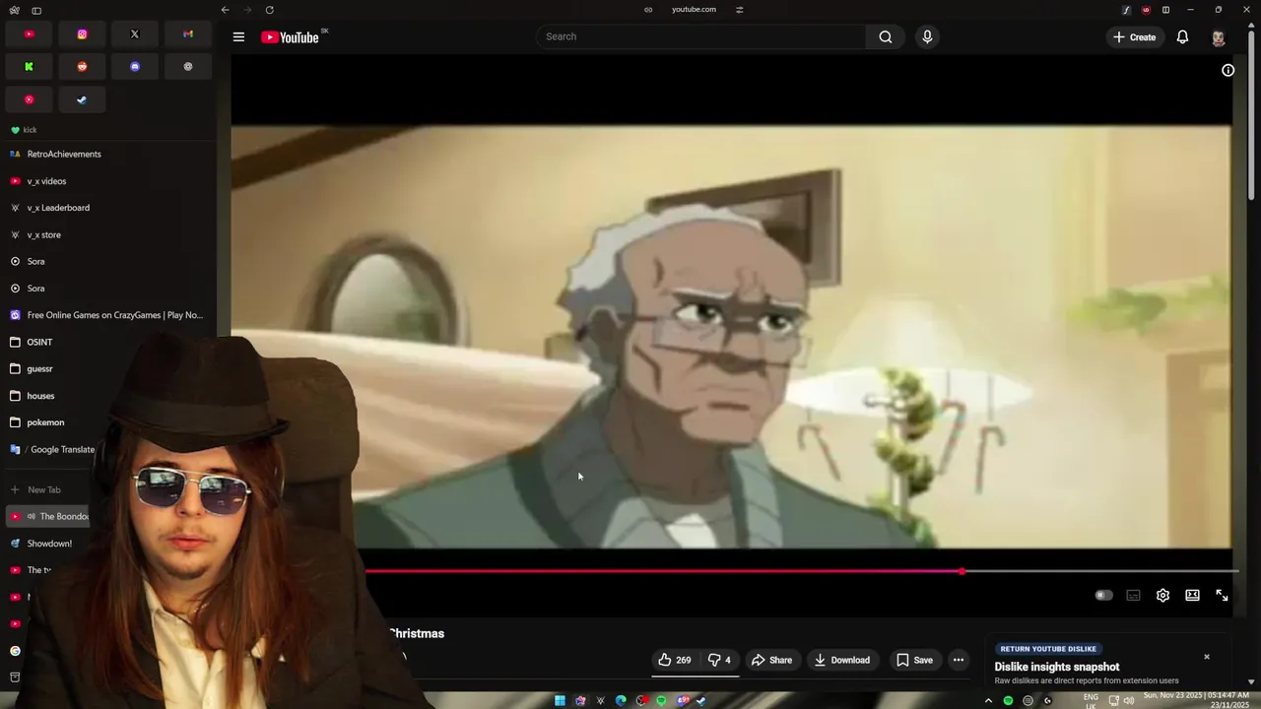Open the Discord pinned tab tile
This screenshot has width=1261, height=709.
click(135, 67)
